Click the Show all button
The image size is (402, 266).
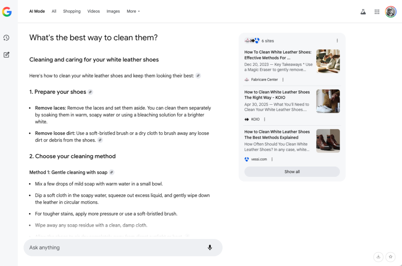[292, 172]
